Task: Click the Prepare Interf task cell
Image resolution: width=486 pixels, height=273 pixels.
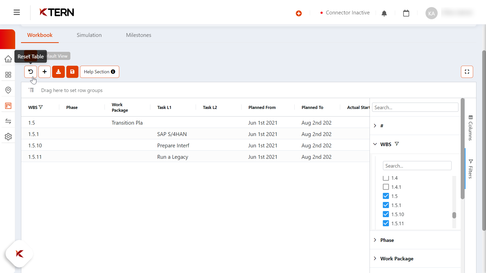Action: [x=173, y=146]
